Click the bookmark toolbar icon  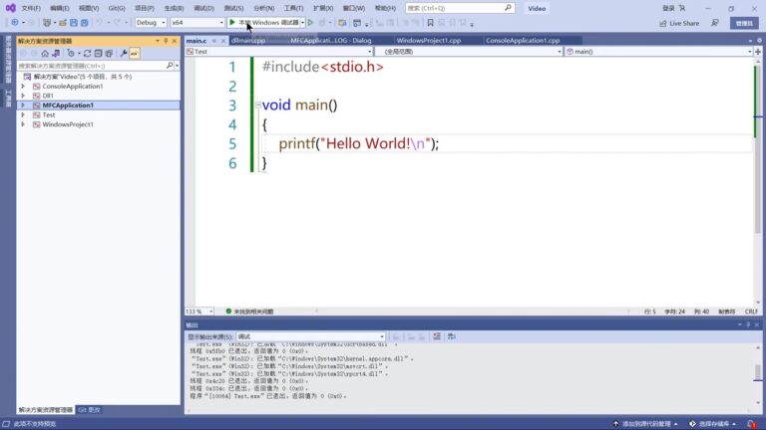click(x=431, y=23)
